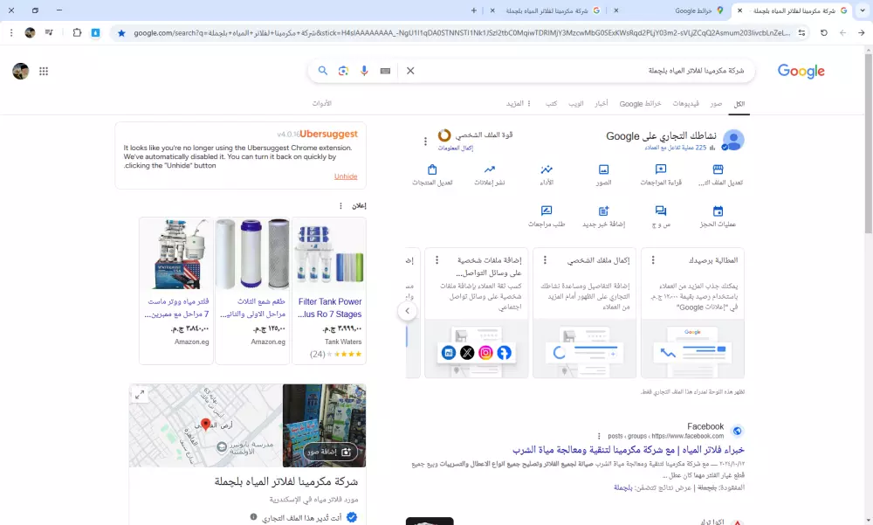Search by image using the Google Lens icon
This screenshot has height=525, width=873.
tap(343, 71)
